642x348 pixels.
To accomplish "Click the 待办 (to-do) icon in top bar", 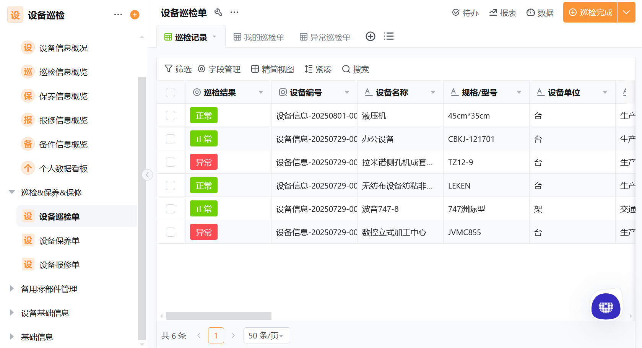I will (x=465, y=12).
